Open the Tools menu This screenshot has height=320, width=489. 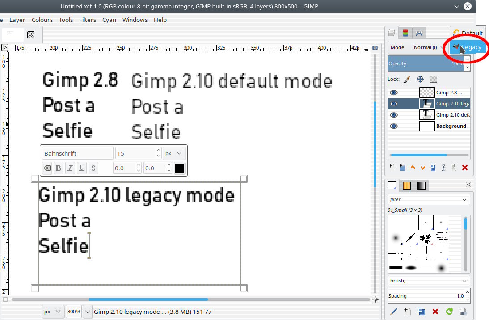tap(66, 20)
